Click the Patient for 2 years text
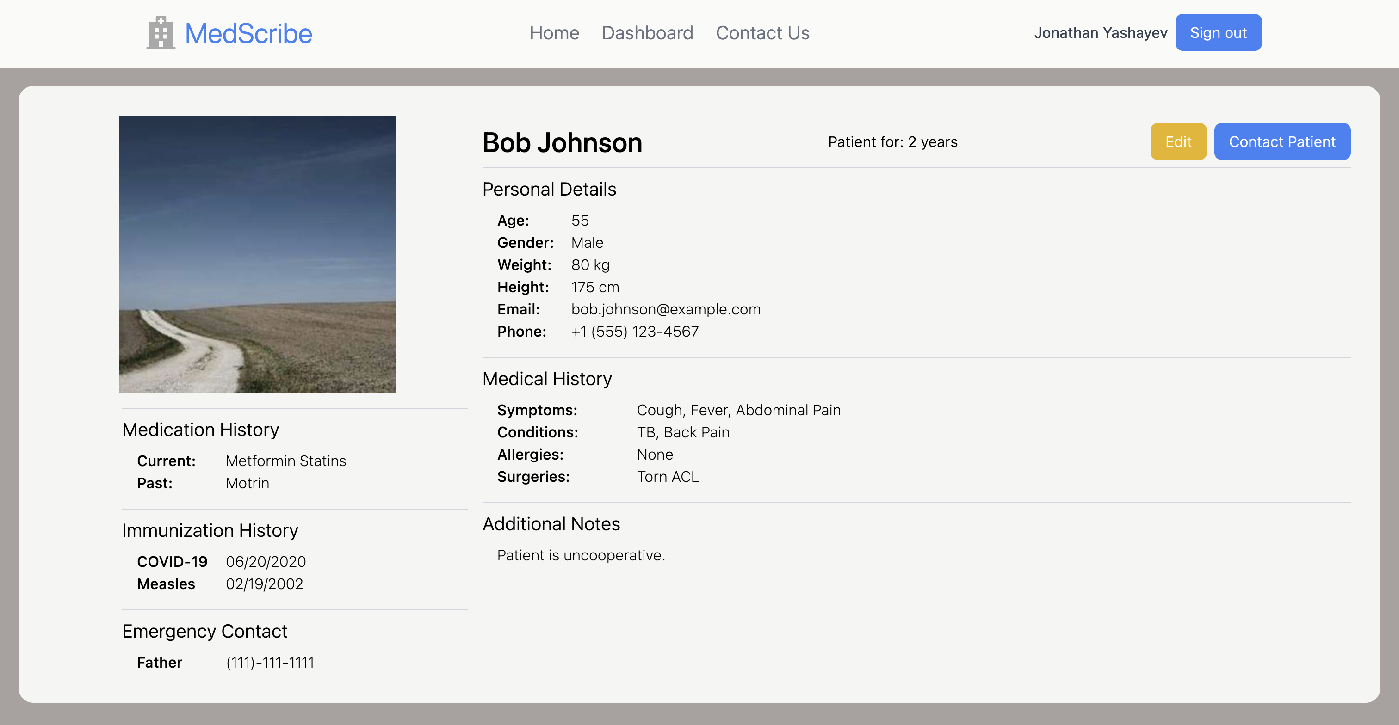The image size is (1399, 725). click(892, 142)
